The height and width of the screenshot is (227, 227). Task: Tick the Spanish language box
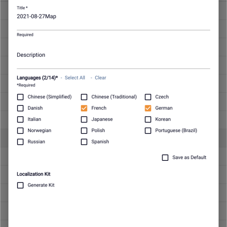[84, 142]
